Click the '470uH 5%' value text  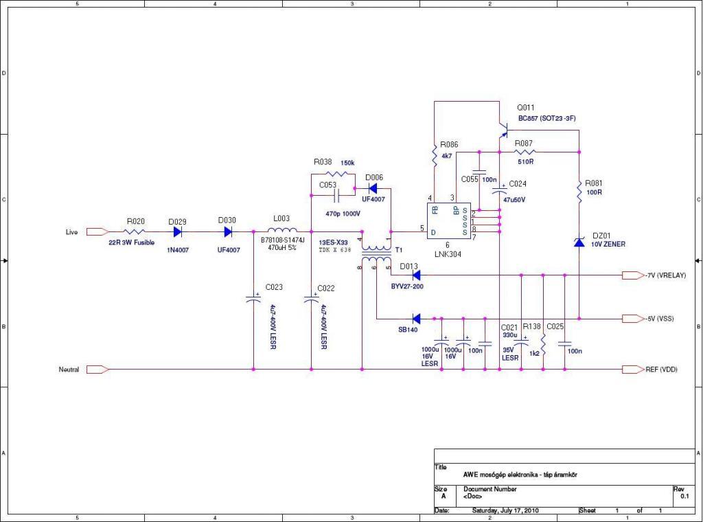282,247
